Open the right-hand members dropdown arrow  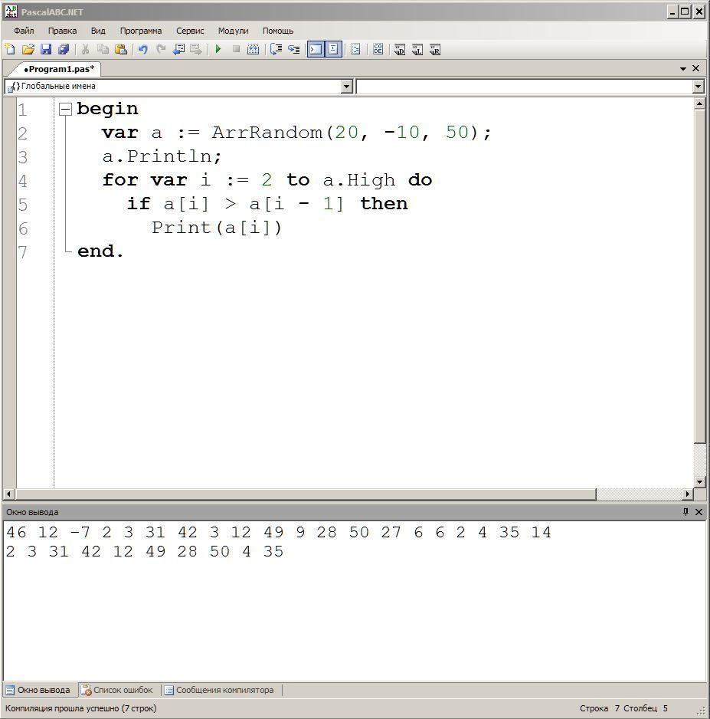point(698,86)
